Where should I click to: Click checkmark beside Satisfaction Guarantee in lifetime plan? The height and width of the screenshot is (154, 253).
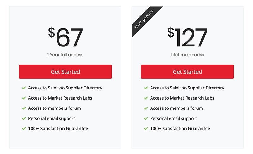[146, 129]
